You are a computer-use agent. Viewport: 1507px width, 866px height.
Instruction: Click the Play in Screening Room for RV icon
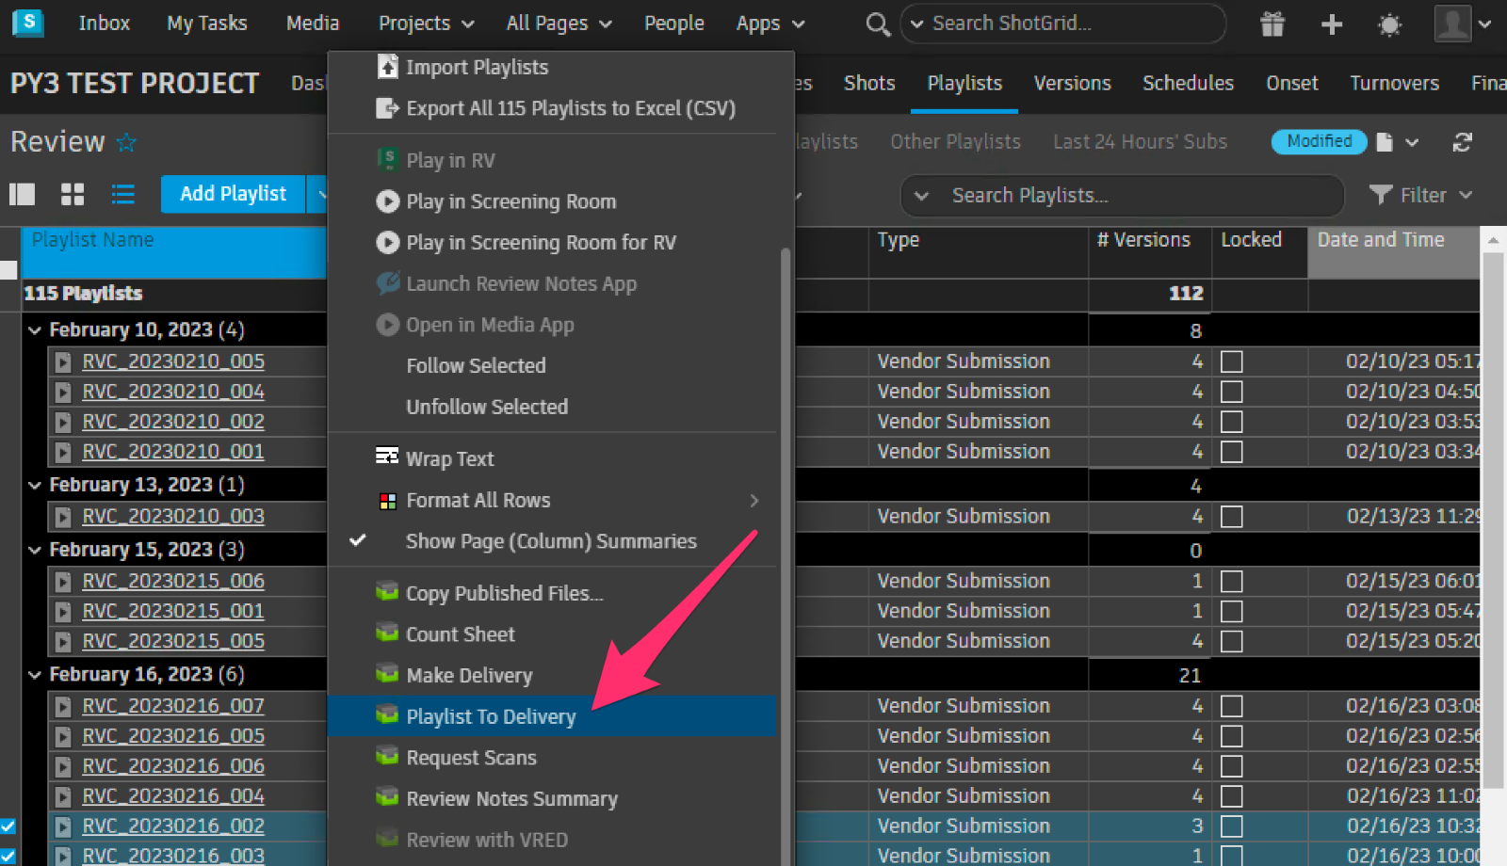387,243
